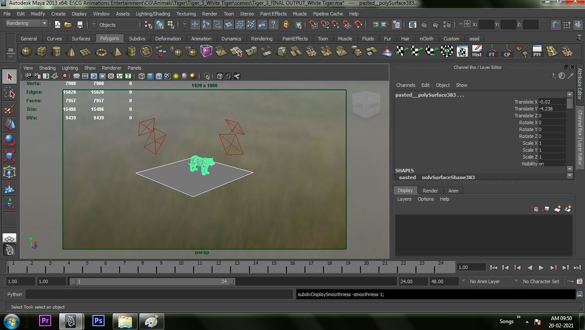Open the Script Editor icon

tap(579, 294)
